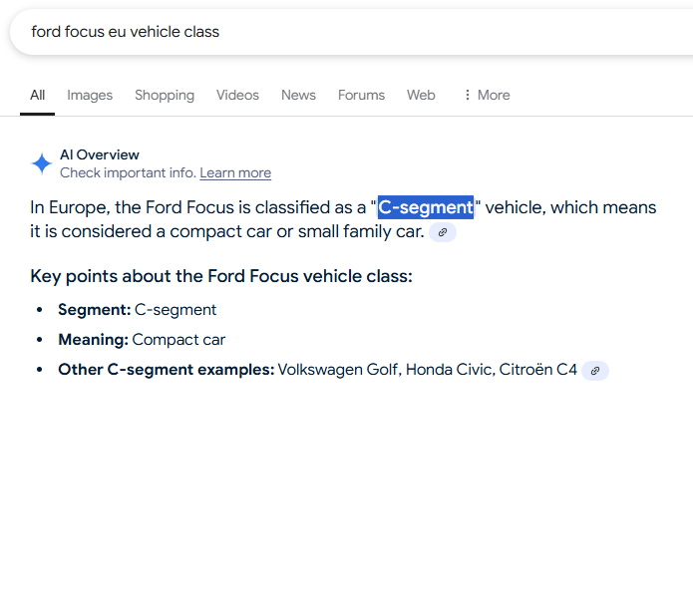Select the All tab
The image size is (693, 606).
click(x=38, y=95)
